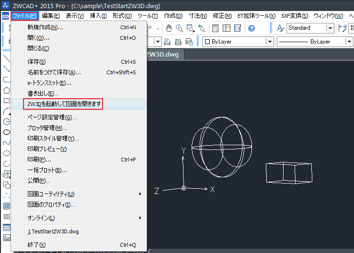Open the SXF変換(S) menu

tap(295, 16)
